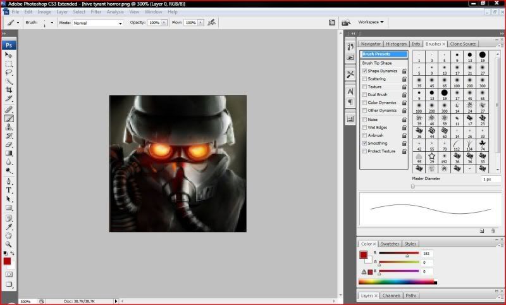The image size is (506, 305).
Task: Switch to the Channels tab
Action: coord(391,296)
